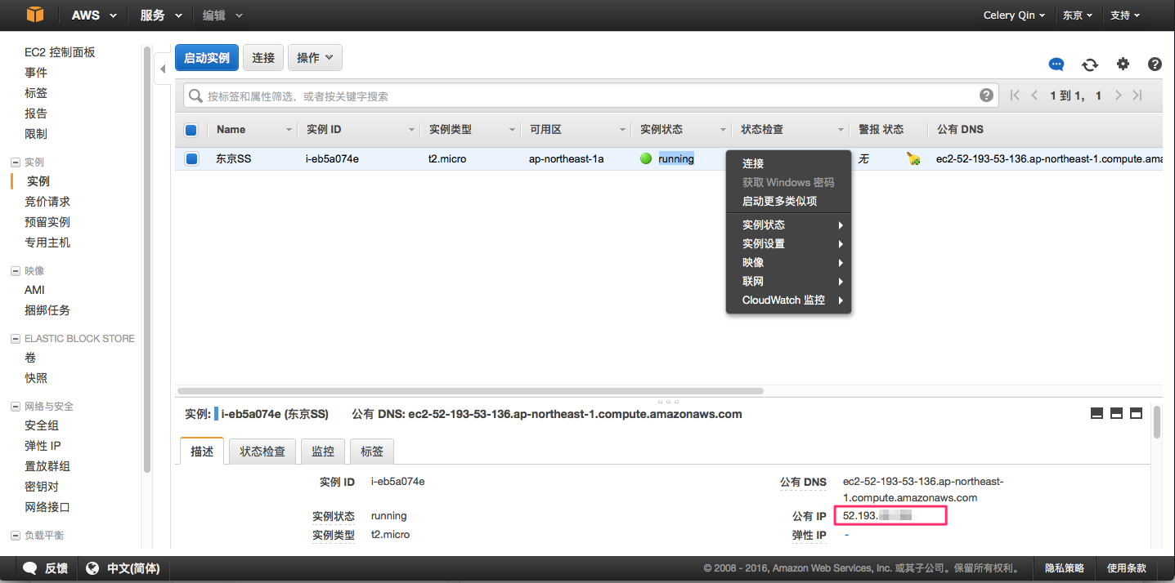Open the 编辑 dropdown in top bar

[x=222, y=16]
